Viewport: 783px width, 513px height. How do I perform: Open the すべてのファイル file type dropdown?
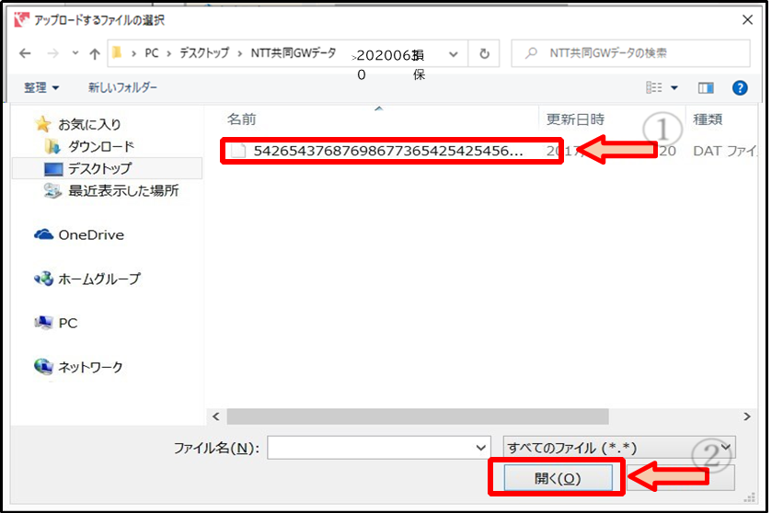coord(618,448)
